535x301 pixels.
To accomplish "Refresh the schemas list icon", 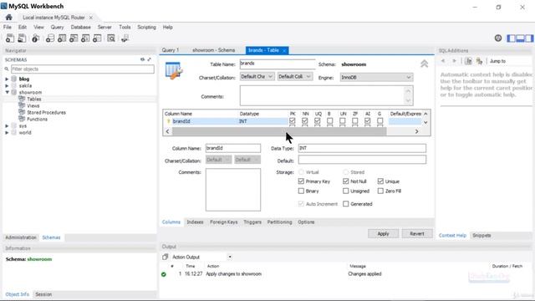I will pyautogui.click(x=143, y=59).
